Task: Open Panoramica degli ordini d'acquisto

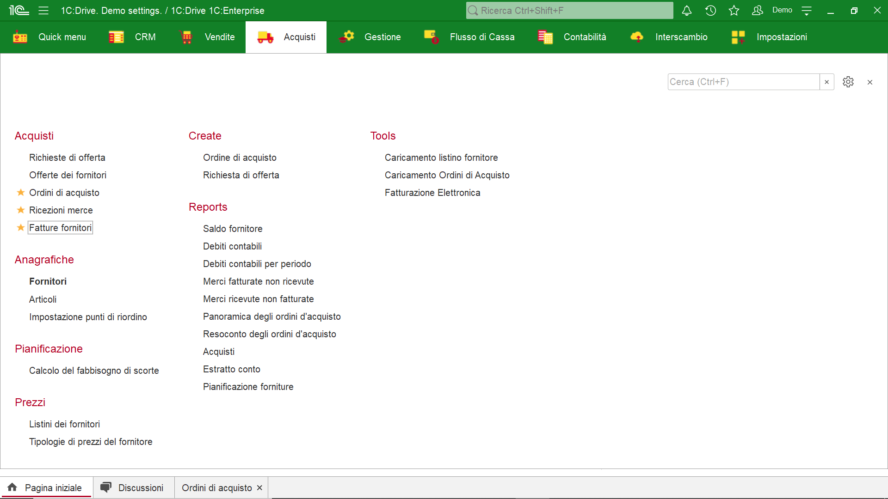Action: coord(272,316)
